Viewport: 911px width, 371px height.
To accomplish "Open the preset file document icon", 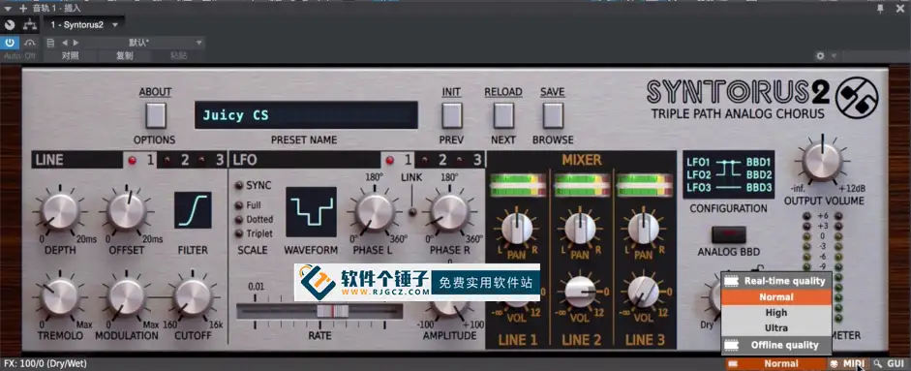I will (x=50, y=43).
